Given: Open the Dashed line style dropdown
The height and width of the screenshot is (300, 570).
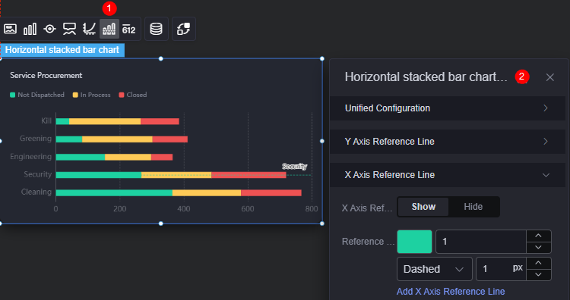Looking at the screenshot, I should coord(435,269).
